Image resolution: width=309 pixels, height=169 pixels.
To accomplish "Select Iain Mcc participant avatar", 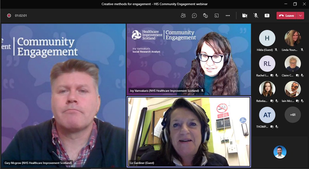I will click(293, 89).
